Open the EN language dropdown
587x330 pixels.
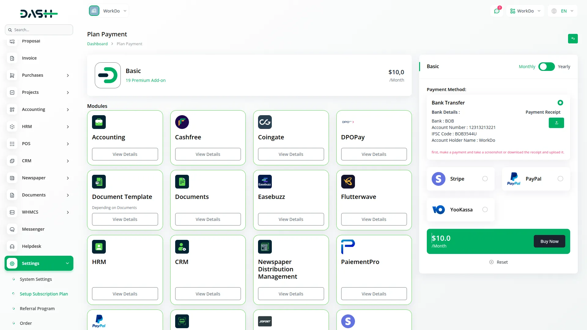point(563,11)
